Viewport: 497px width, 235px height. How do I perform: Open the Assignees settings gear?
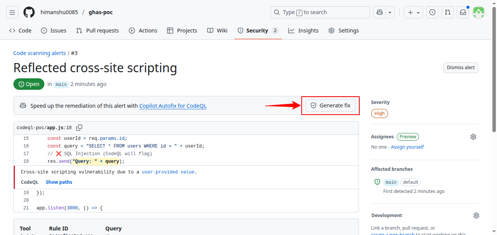(473, 136)
